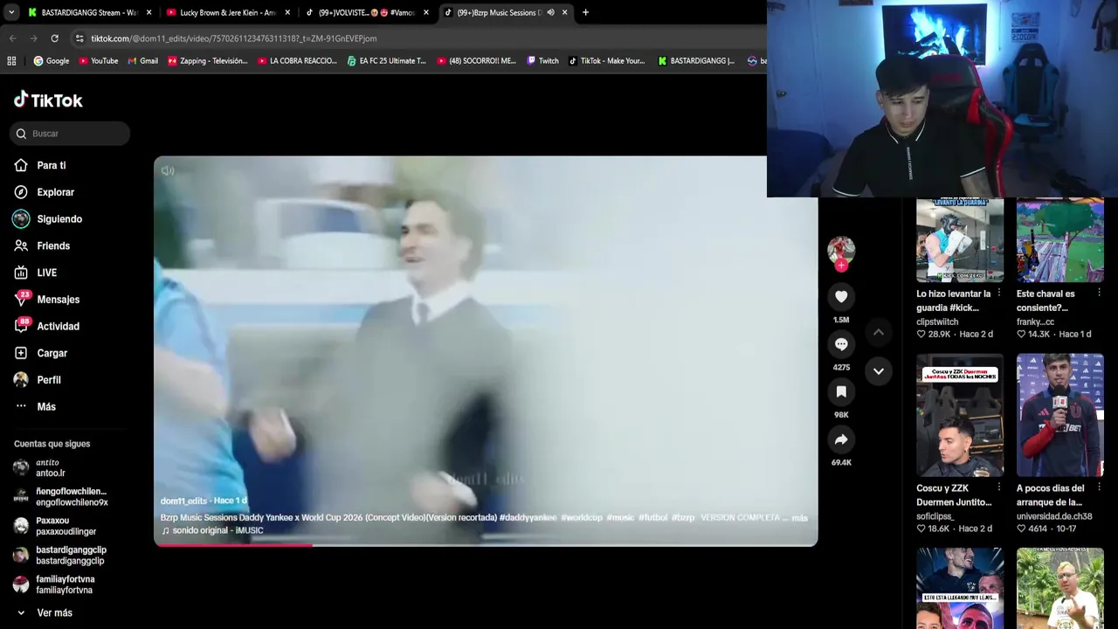Like the video with heart icon
The width and height of the screenshot is (1118, 629).
click(841, 297)
